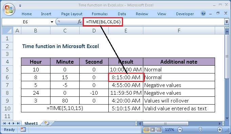Switch to Normal view icon
The image size is (231, 134).
pos(146,130)
